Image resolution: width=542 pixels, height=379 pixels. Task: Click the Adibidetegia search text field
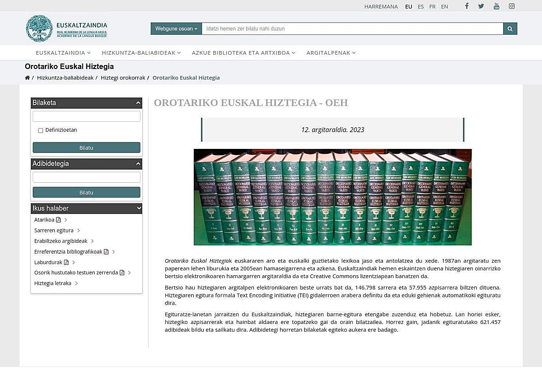[x=86, y=177]
